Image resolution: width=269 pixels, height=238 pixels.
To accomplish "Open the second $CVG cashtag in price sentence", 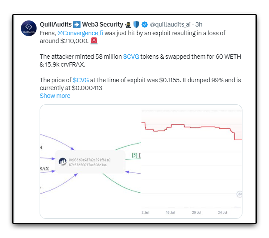I will point(81,80).
